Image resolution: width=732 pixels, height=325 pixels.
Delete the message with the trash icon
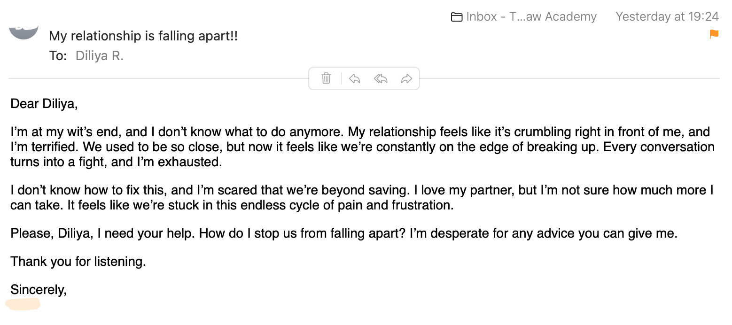pos(326,78)
